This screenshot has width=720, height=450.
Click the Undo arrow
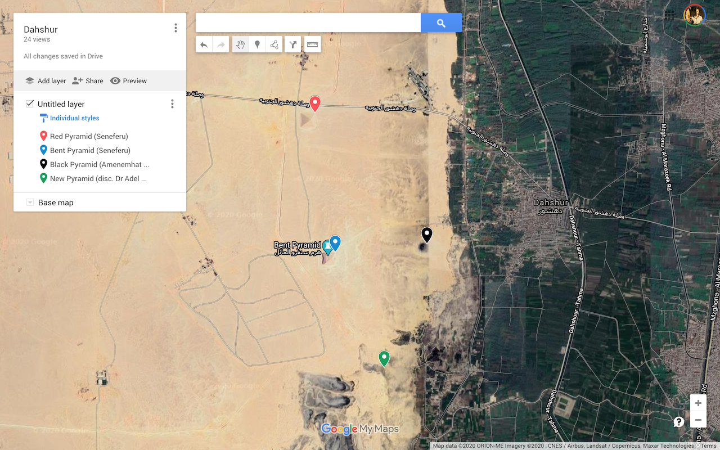pos(204,44)
